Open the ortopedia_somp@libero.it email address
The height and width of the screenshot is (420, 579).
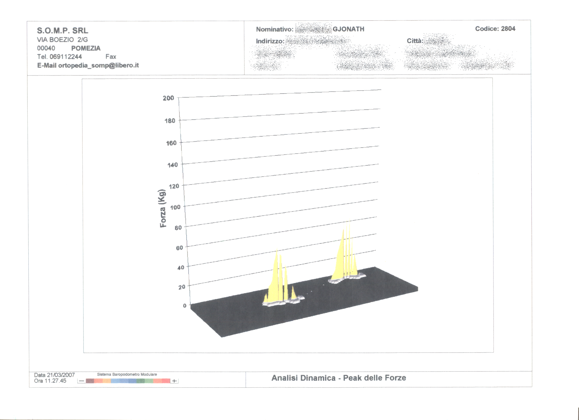(x=98, y=65)
